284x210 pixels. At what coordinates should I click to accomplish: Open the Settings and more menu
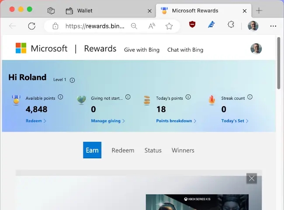pyautogui.click(x=273, y=26)
